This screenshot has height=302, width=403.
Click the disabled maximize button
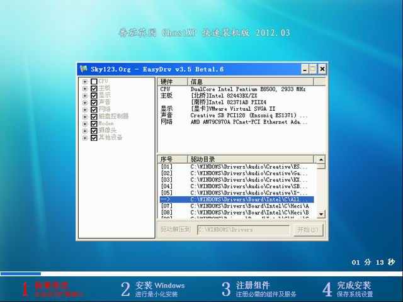[313, 69]
